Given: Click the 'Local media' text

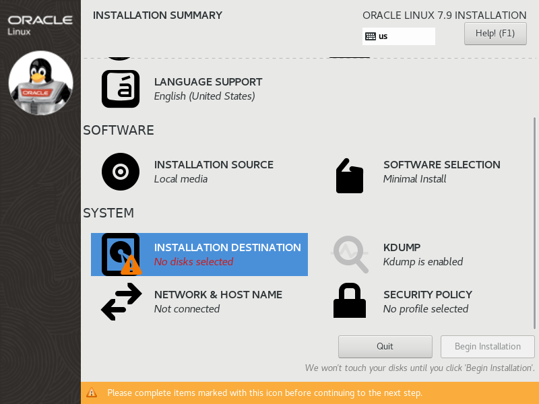Looking at the screenshot, I should [181, 179].
